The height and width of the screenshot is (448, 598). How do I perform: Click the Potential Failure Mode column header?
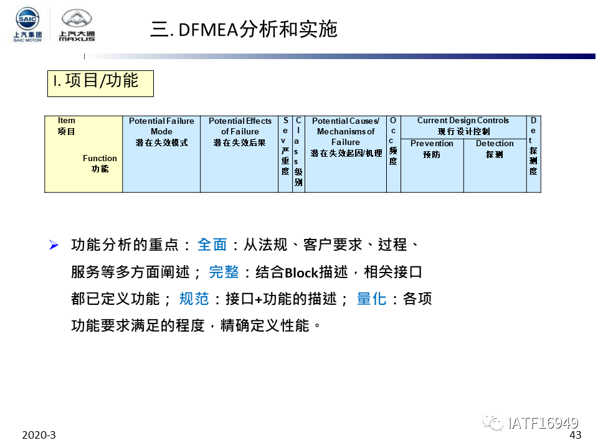coord(161,154)
